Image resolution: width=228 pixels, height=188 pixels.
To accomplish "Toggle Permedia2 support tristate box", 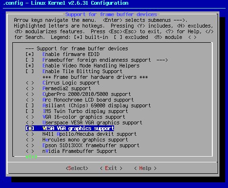I will (x=29, y=88).
